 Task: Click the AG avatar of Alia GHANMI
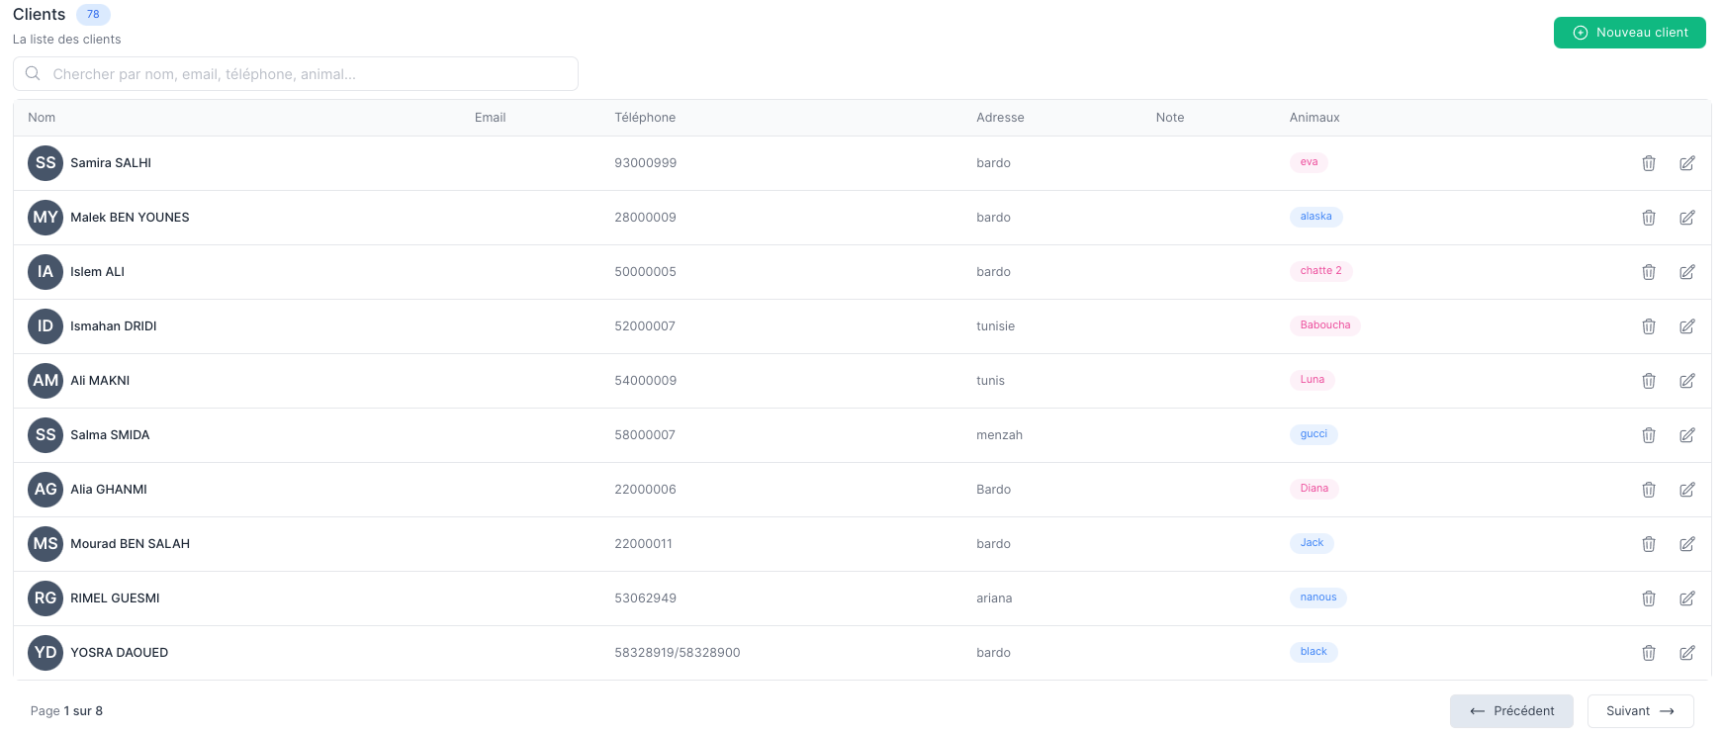click(45, 490)
